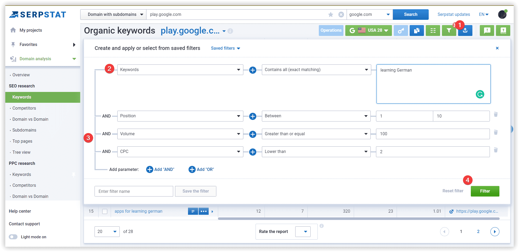Click the copy documents toolbar button

(417, 30)
